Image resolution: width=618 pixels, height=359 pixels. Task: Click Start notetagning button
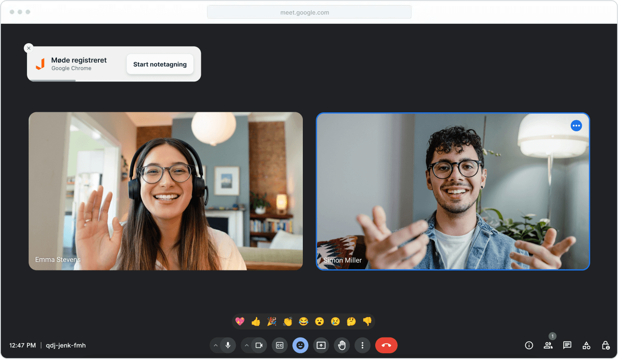click(160, 64)
